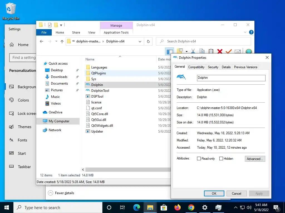This screenshot has width=285, height=213.
Task: Click the copy pages icon in Explorer toolbar
Action: (202, 51)
